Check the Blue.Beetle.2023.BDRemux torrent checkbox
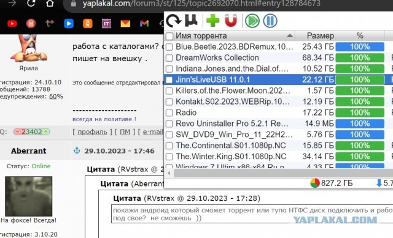Image resolution: width=393 pixels, height=238 pixels. (x=169, y=47)
